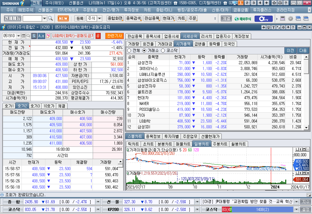Open the gear settings icon in toolbar
312x214 pixels.
291,18
